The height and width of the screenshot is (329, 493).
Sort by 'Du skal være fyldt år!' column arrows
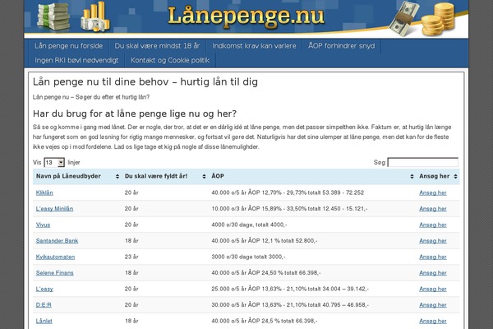(x=204, y=177)
